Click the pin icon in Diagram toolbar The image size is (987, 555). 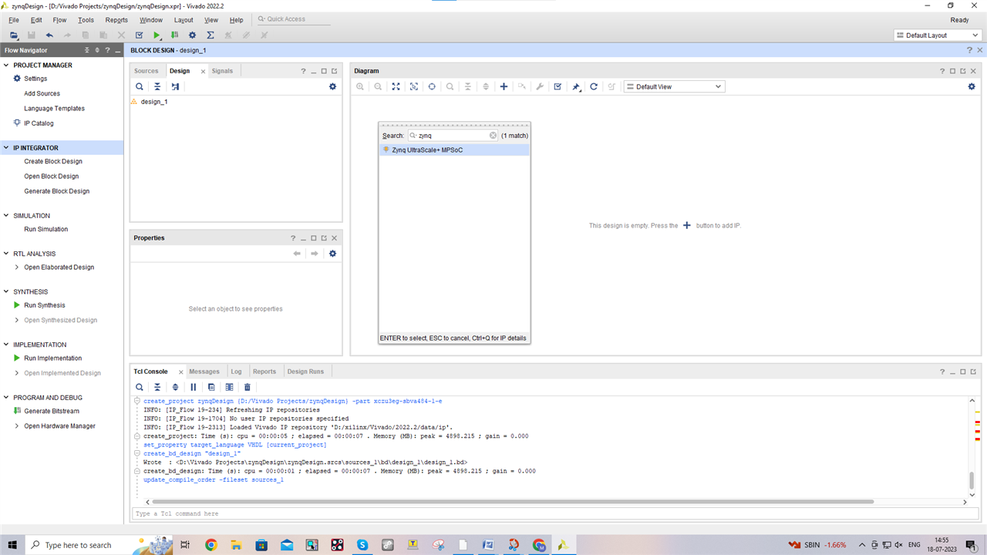click(576, 86)
